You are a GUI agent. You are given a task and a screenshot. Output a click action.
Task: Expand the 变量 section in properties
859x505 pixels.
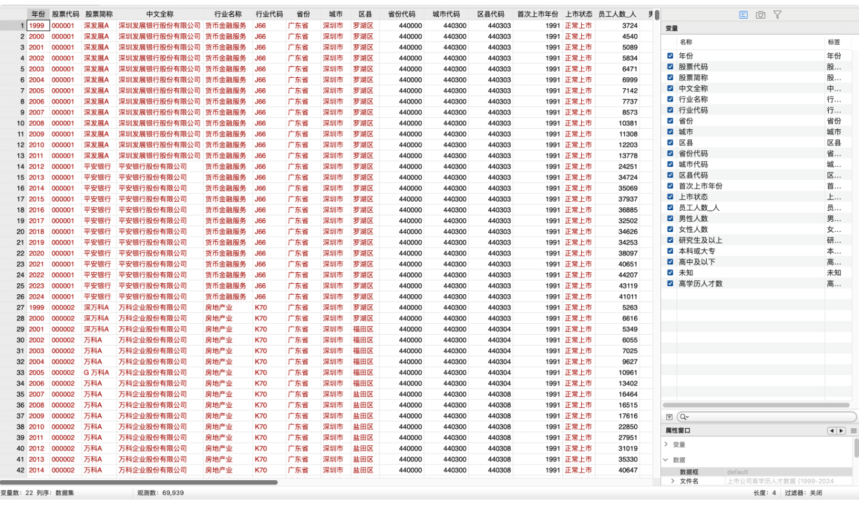(x=666, y=444)
